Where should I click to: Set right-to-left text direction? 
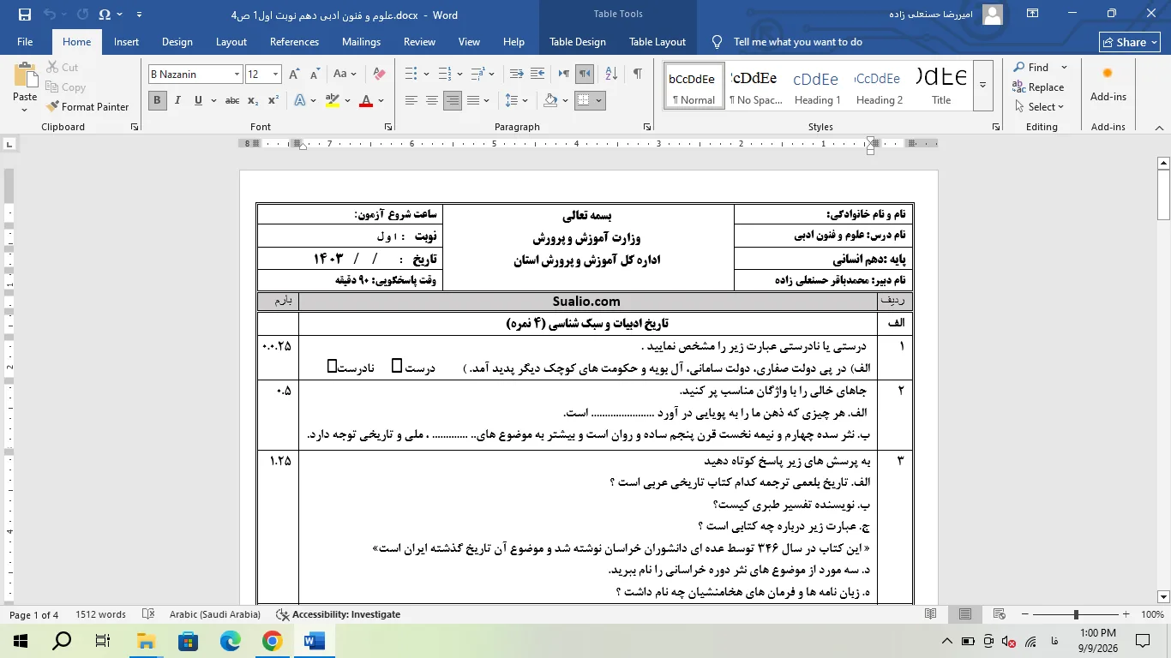coord(584,75)
